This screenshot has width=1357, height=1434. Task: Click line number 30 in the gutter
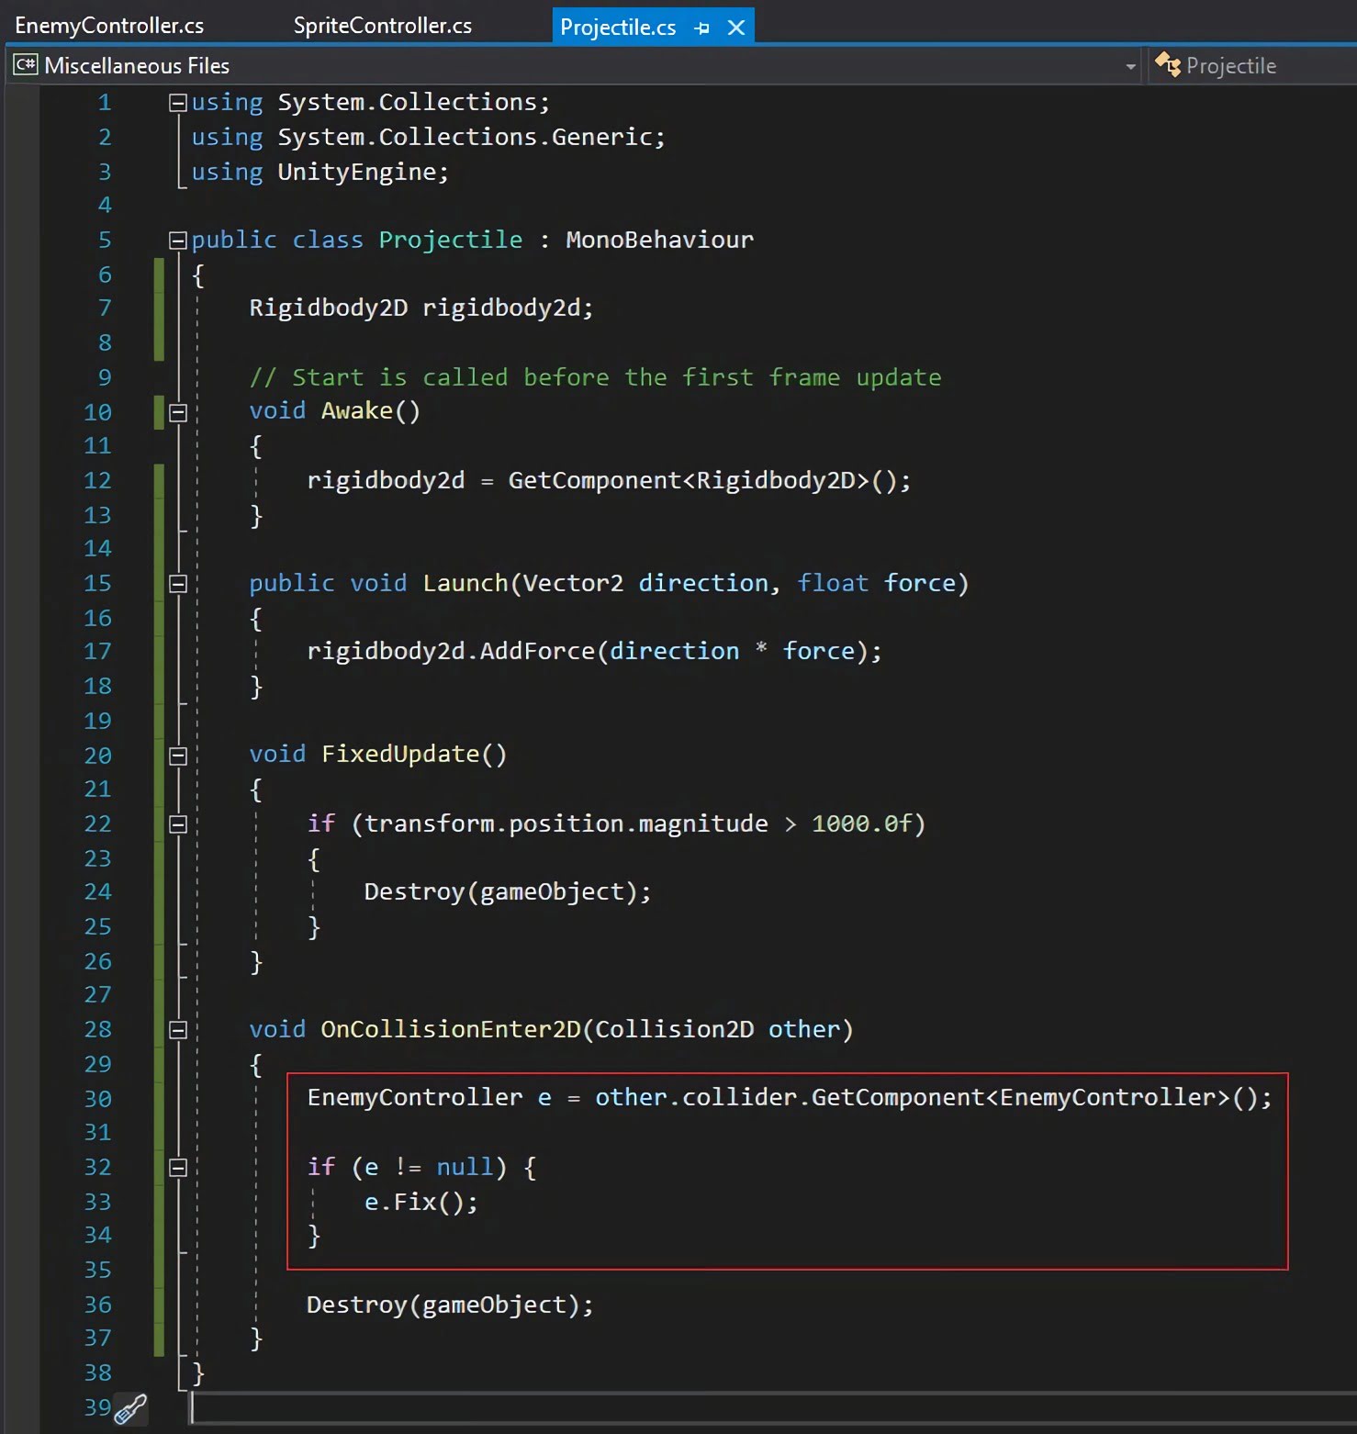(x=97, y=1099)
